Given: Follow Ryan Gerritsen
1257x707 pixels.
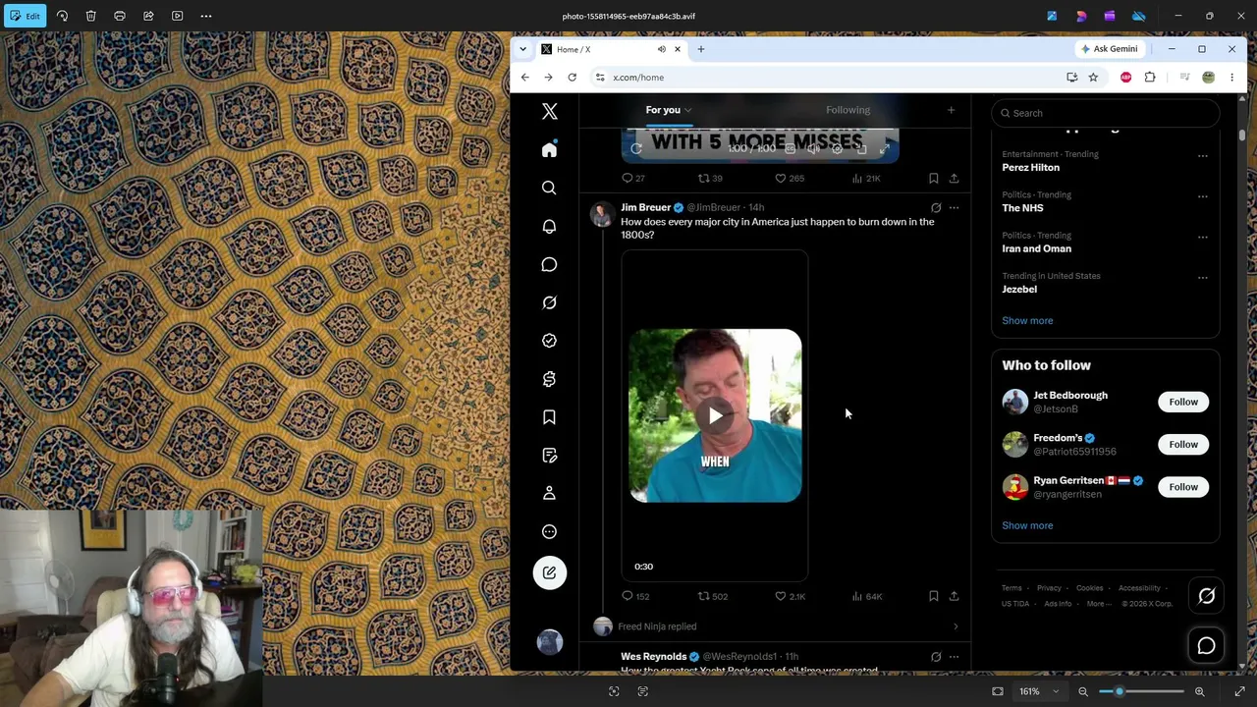Looking at the screenshot, I should pos(1183,487).
